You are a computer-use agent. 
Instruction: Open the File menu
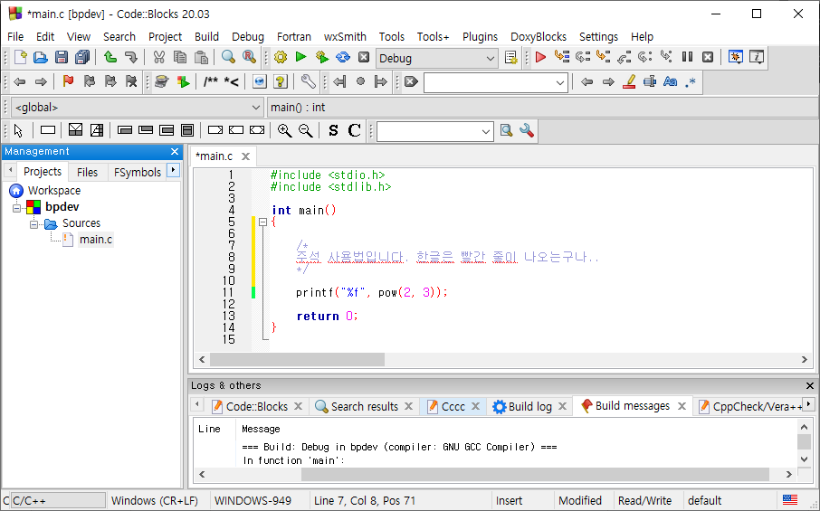tap(15, 36)
